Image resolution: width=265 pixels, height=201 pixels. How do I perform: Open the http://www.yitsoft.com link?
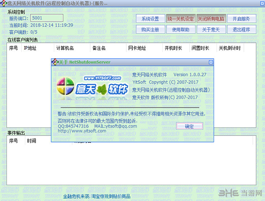(x=82, y=131)
